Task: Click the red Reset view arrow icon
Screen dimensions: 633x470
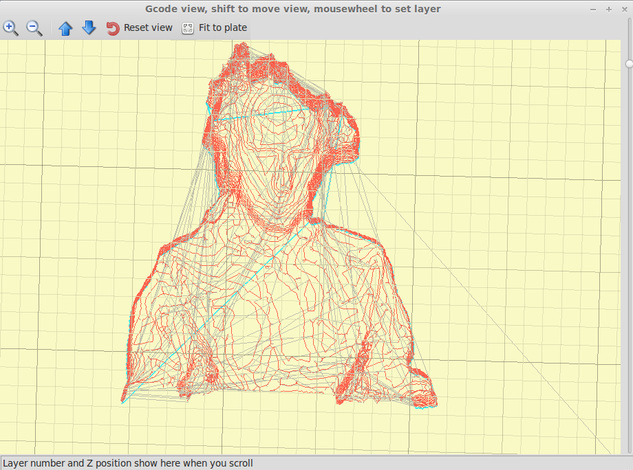Action: point(113,28)
